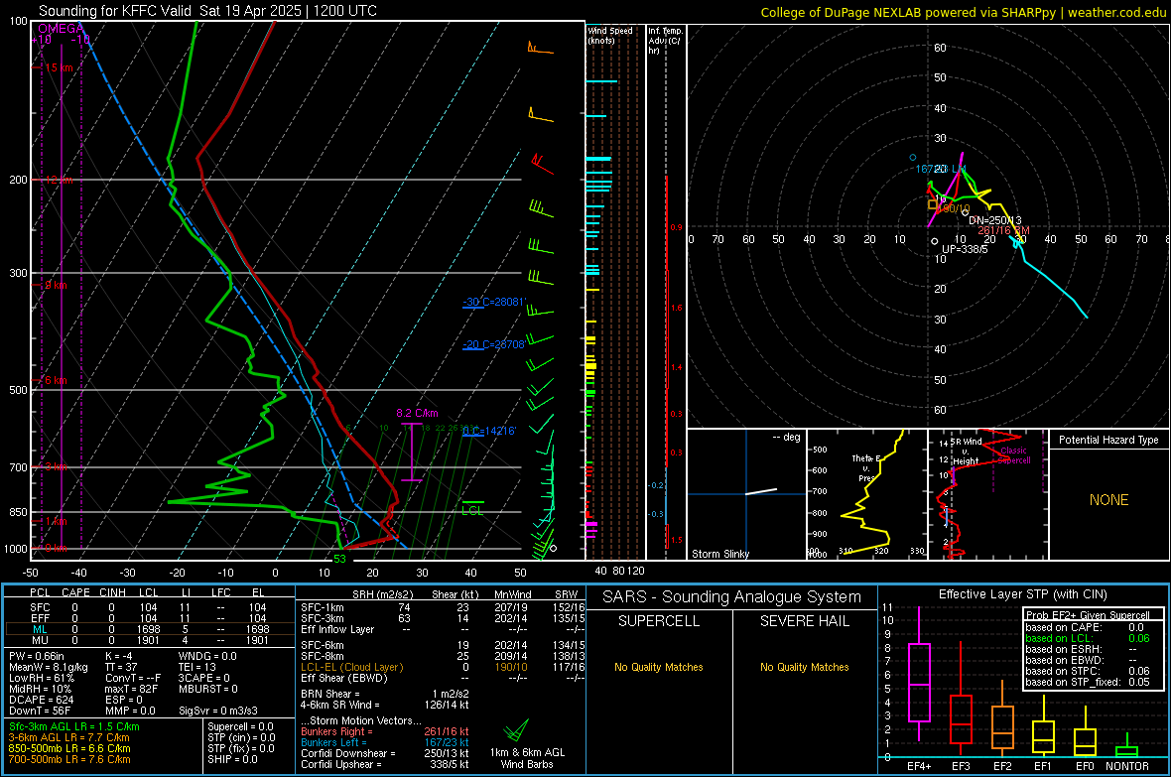Click the DCAPE = 624 value
The image size is (1171, 777).
click(x=41, y=700)
